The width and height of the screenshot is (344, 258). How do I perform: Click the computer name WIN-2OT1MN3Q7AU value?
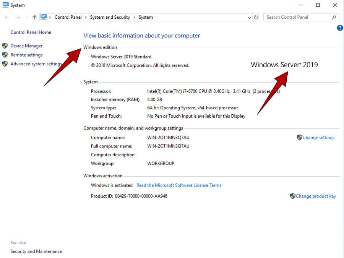point(168,138)
